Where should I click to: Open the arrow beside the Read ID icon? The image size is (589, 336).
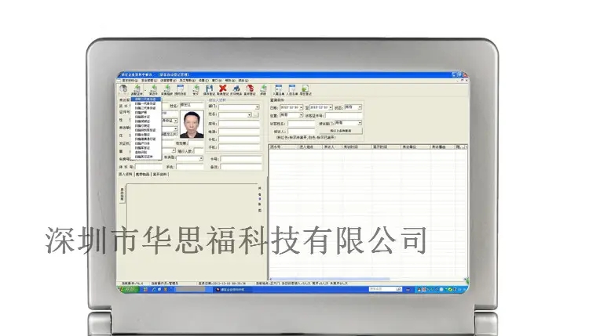pos(145,90)
